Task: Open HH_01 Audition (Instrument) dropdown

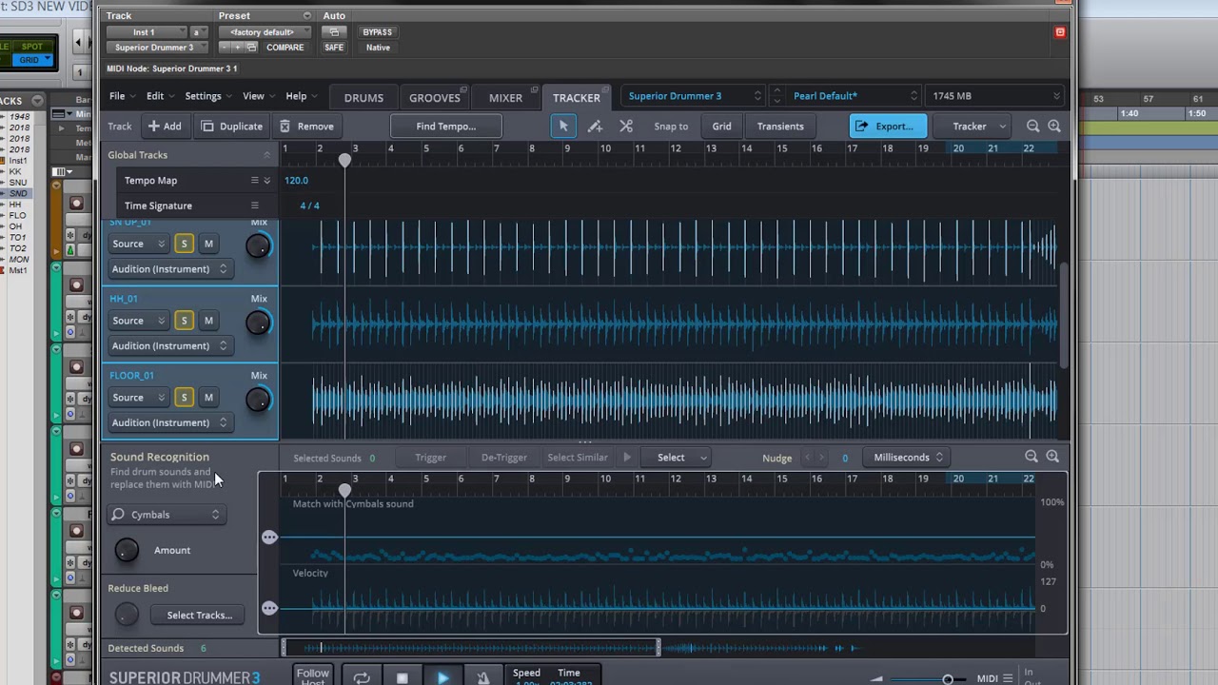Action: coord(169,345)
